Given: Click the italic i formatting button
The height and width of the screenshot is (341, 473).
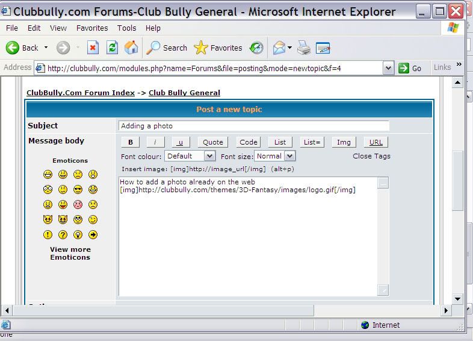Looking at the screenshot, I should tap(155, 142).
